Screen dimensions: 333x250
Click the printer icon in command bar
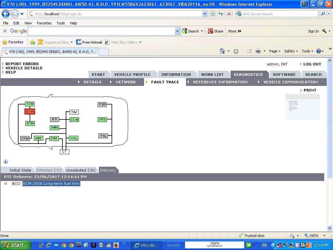[258, 51]
